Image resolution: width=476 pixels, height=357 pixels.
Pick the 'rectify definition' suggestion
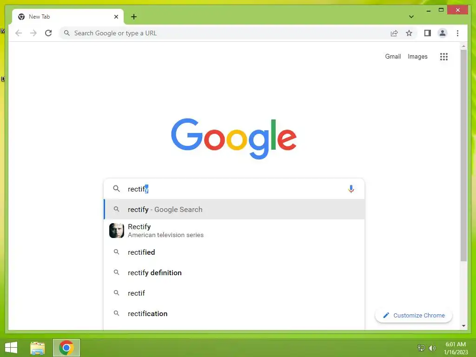click(x=234, y=272)
